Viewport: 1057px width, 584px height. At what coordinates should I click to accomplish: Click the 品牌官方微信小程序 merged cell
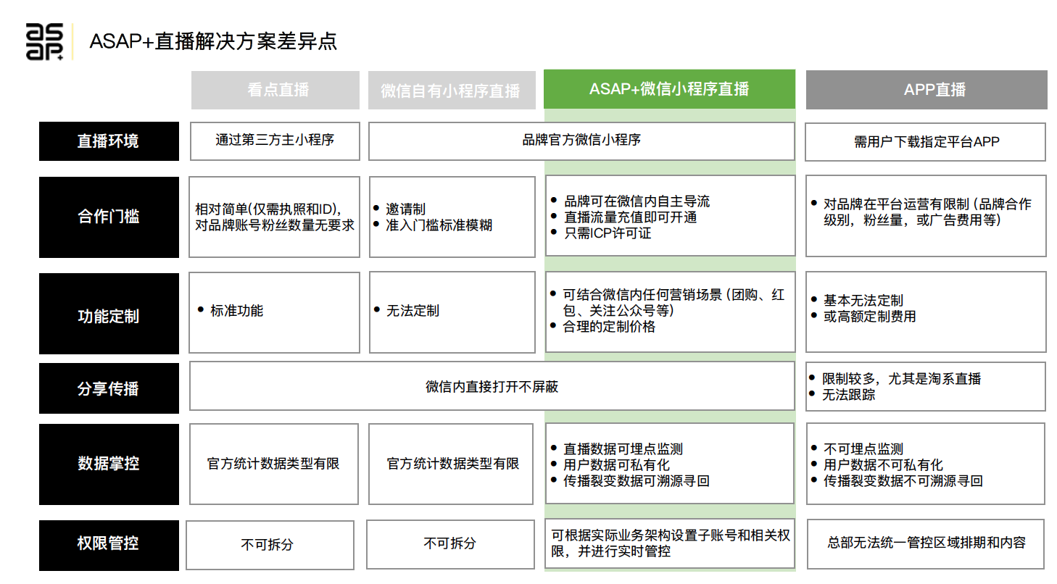pyautogui.click(x=581, y=141)
